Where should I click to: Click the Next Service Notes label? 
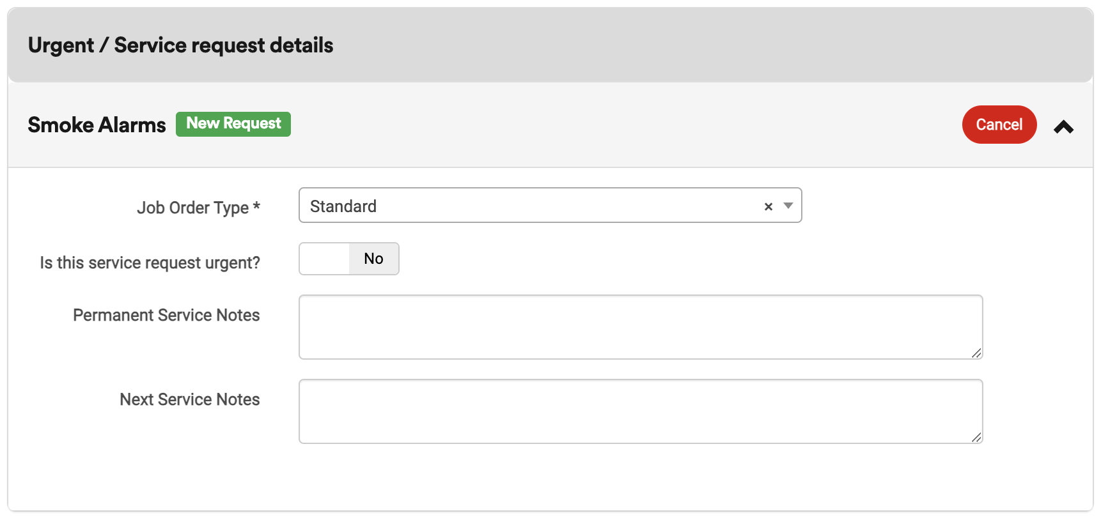tap(190, 399)
